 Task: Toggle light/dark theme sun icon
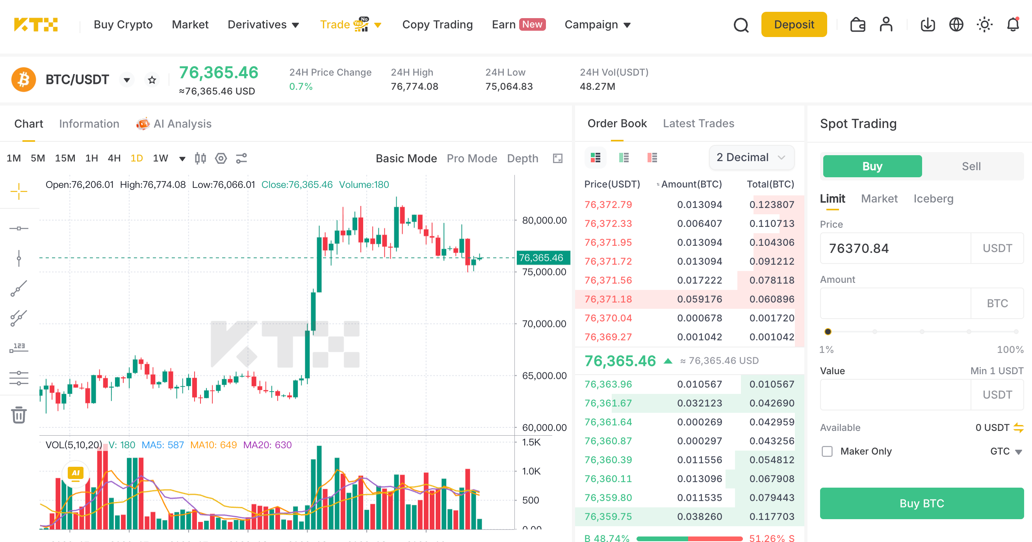[984, 25]
